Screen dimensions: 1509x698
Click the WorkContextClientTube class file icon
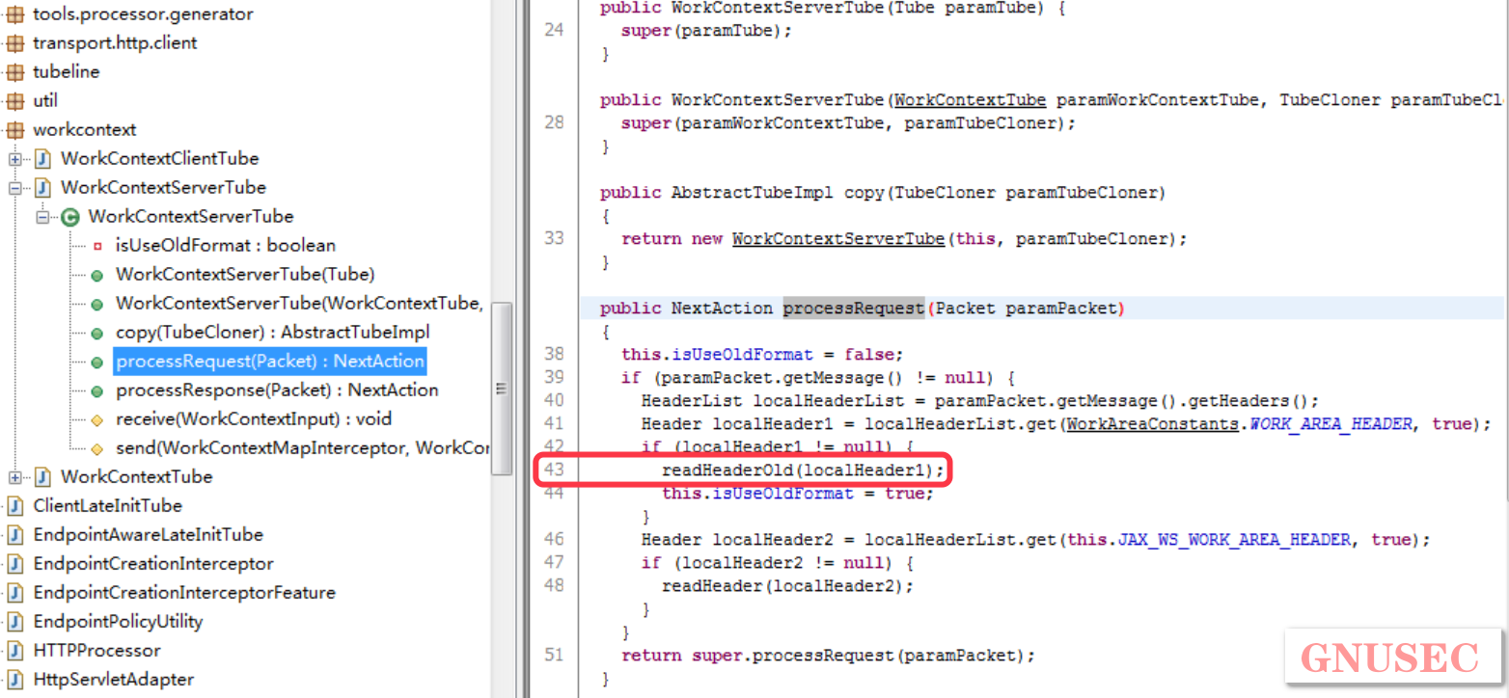pos(42,159)
